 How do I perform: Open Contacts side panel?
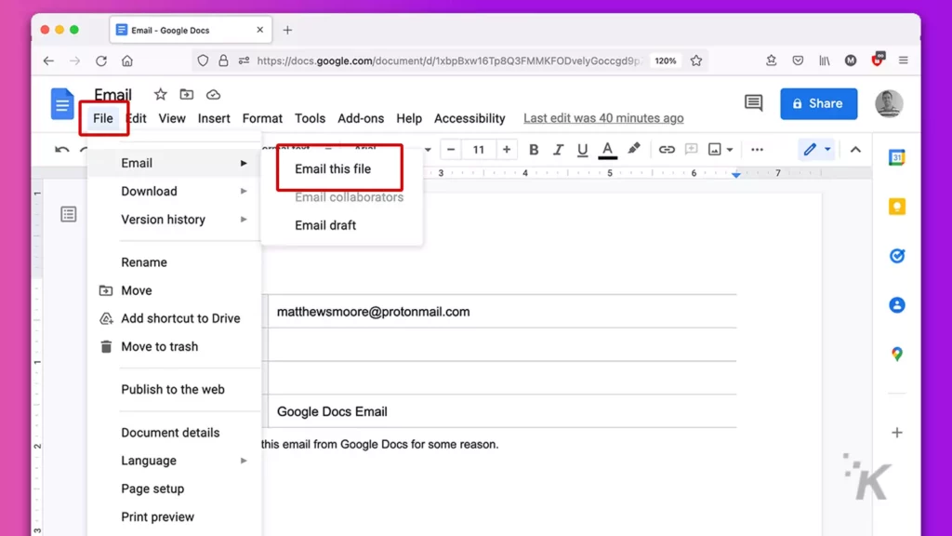tap(897, 305)
